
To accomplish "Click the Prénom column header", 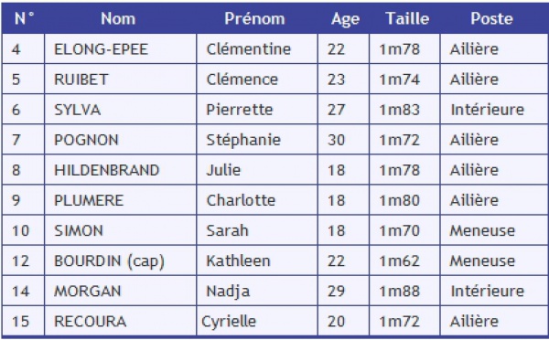I will 254,18.
